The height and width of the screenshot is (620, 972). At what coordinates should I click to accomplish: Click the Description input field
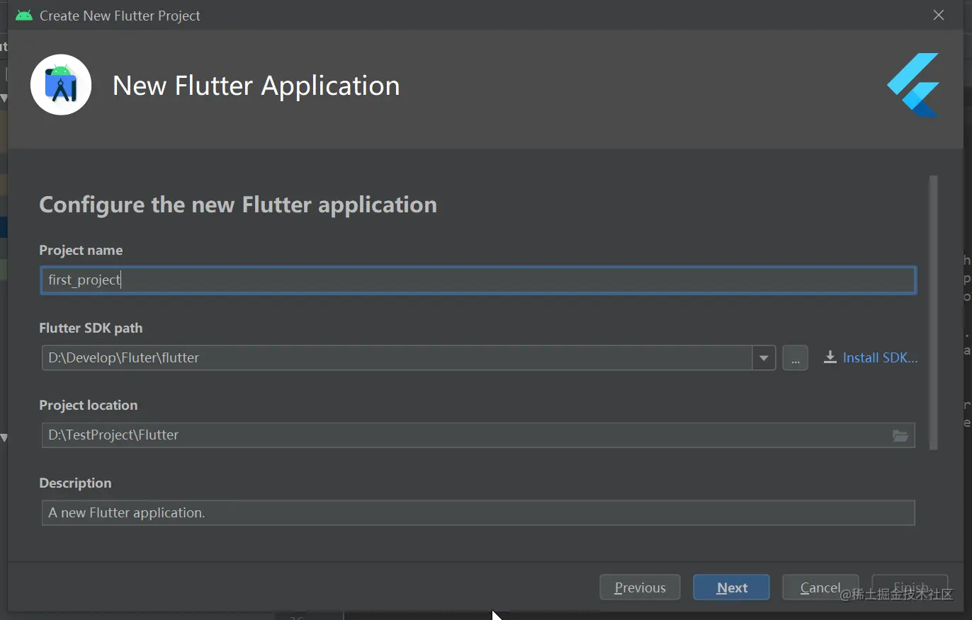[x=478, y=513]
